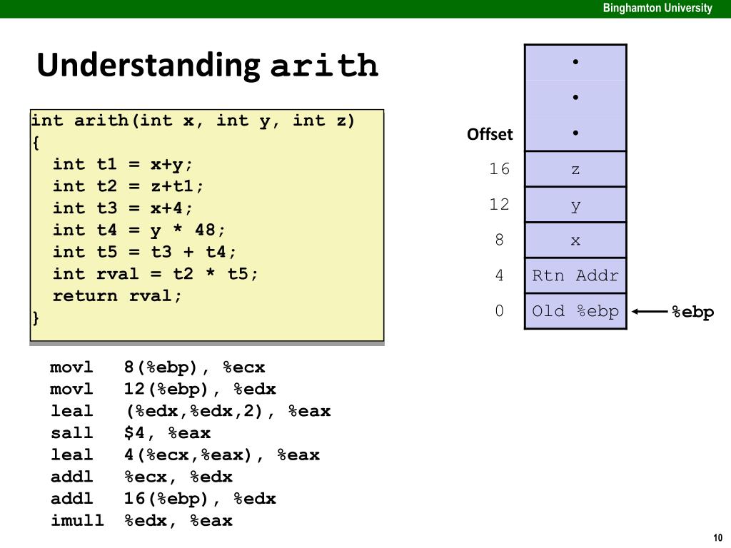Screen dimensions: 731x548
Task: Click the 'Rtn Addr' stack cell
Action: click(x=575, y=275)
